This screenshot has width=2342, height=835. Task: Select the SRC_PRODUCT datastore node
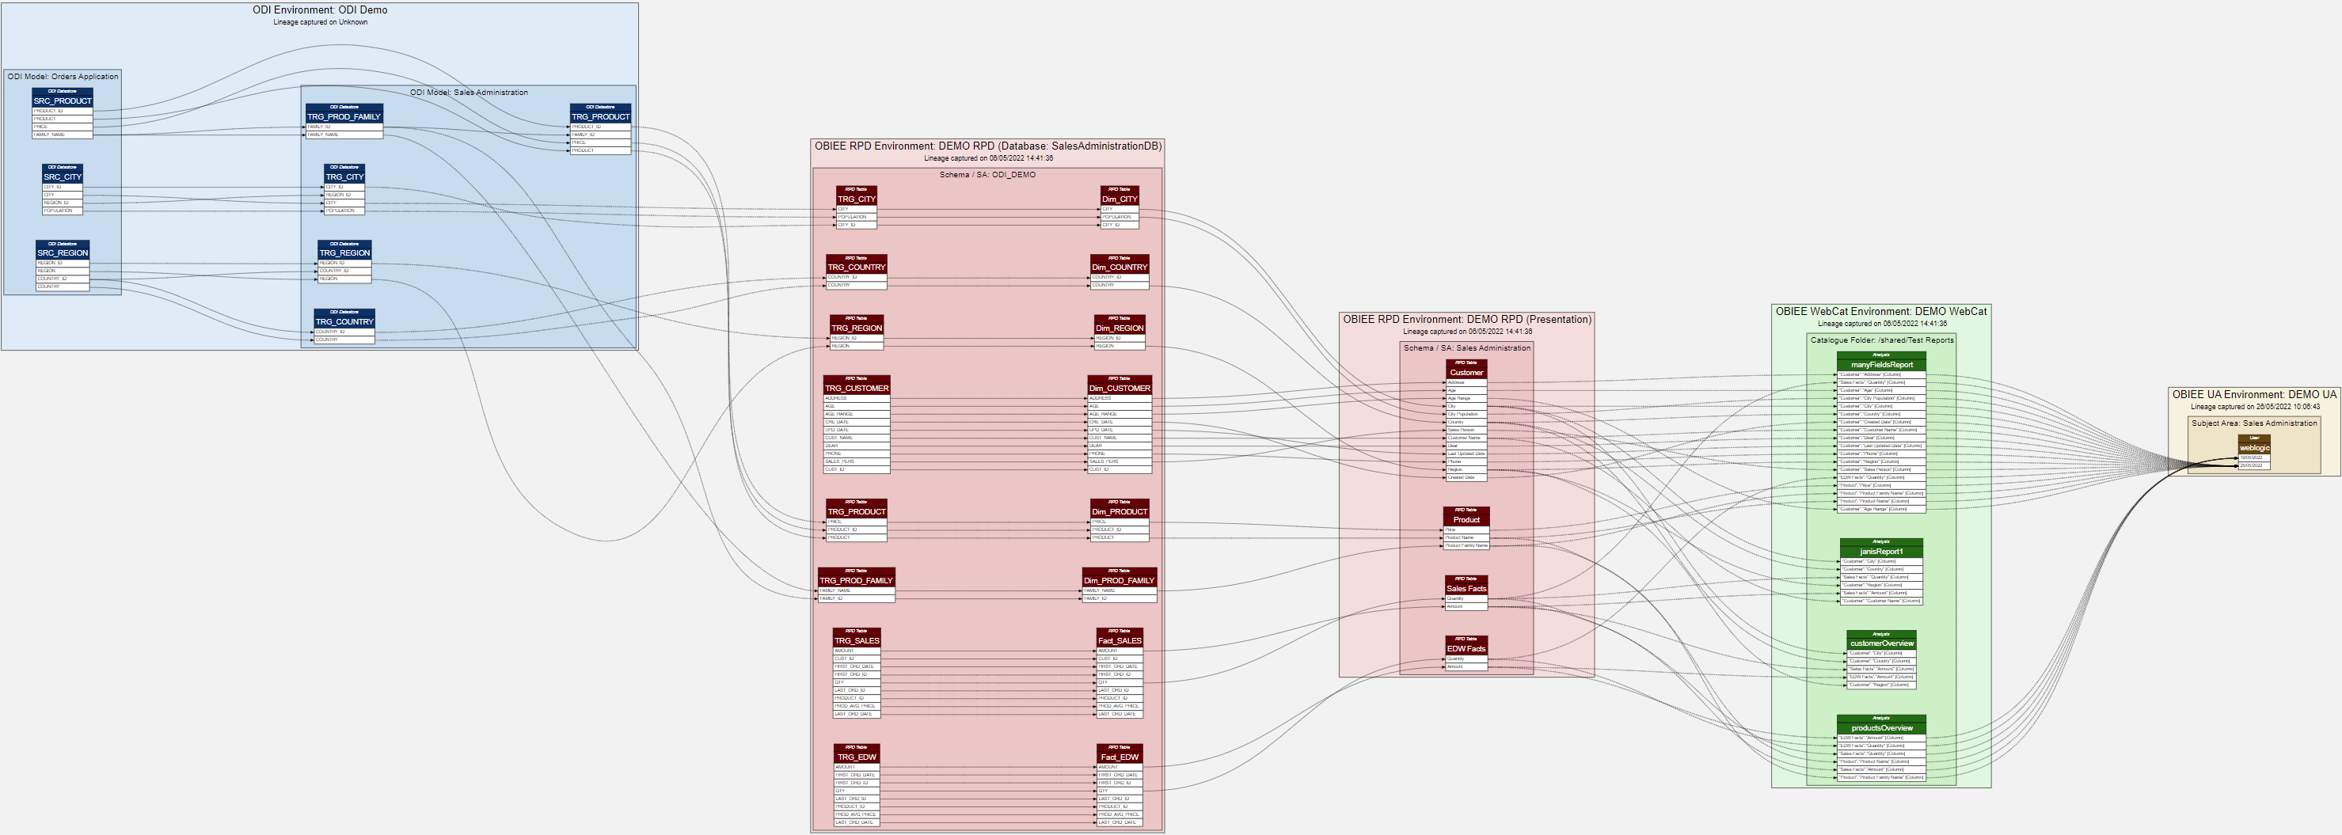coord(62,101)
